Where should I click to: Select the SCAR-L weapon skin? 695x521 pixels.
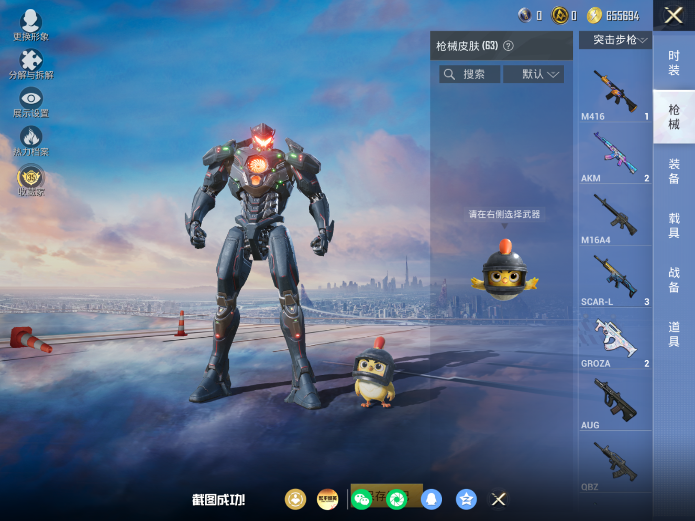615,277
